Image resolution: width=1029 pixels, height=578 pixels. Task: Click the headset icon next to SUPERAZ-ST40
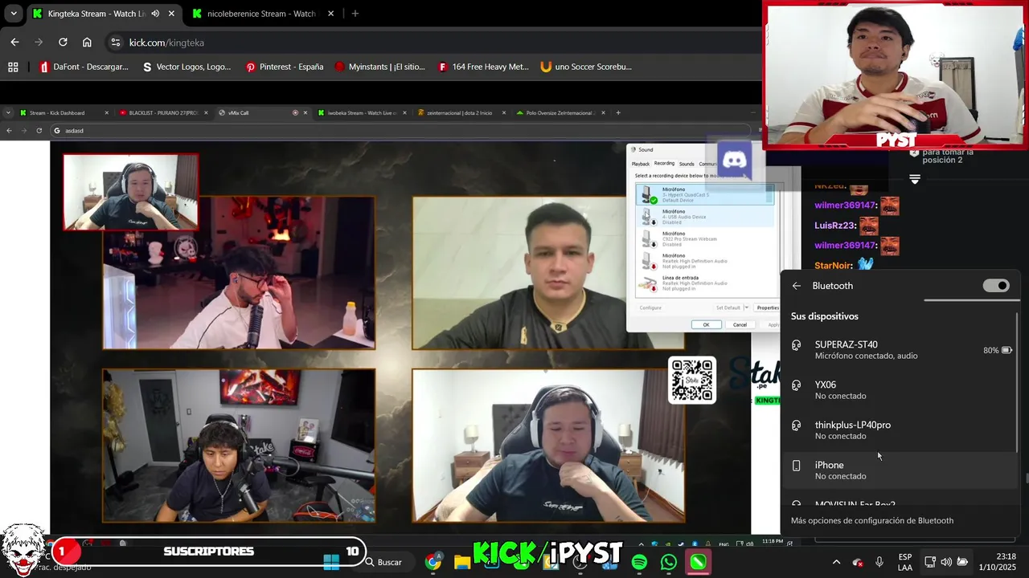[x=796, y=345]
